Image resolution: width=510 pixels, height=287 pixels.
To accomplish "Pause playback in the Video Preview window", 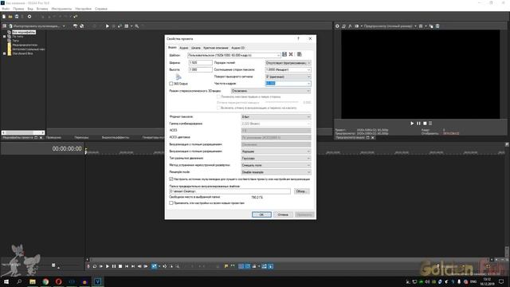I will pyautogui.click(x=418, y=124).
